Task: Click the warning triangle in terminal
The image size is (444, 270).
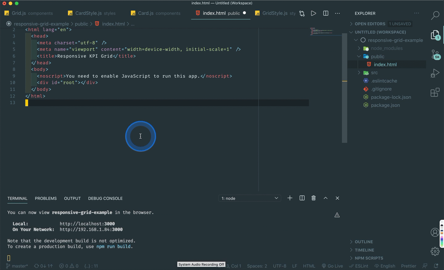Action: coord(337,215)
